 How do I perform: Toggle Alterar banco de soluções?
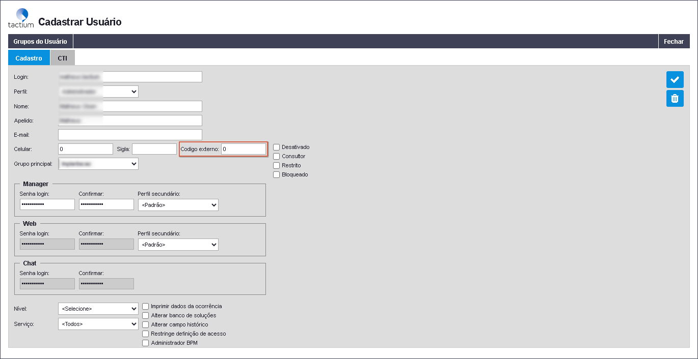click(x=146, y=315)
